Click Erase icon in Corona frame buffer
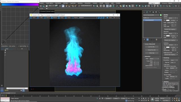 tap(59, 18)
